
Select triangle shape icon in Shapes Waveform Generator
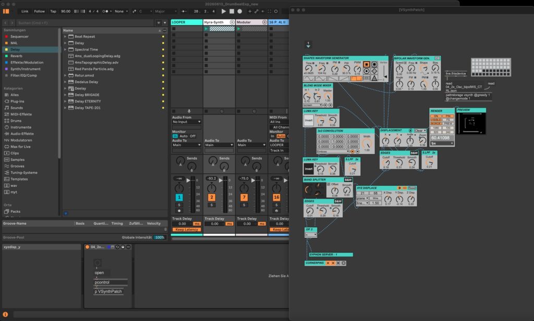coord(374,78)
